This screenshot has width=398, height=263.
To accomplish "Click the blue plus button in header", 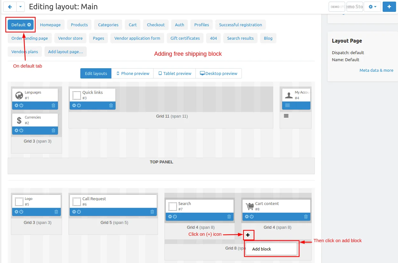I will (x=389, y=6).
